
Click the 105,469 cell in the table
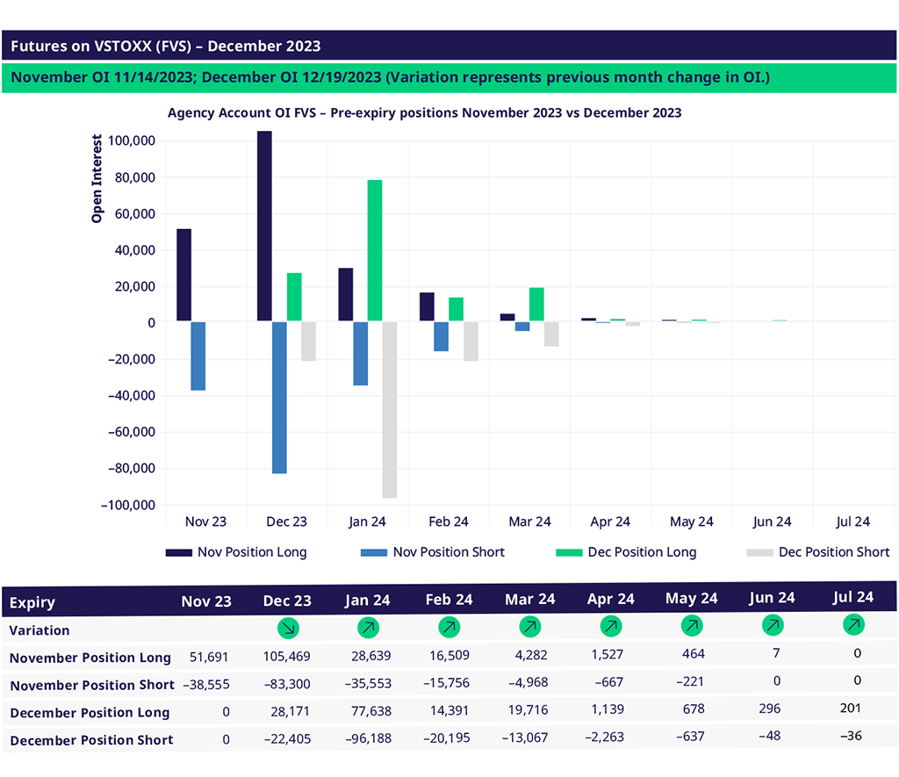coord(287,657)
